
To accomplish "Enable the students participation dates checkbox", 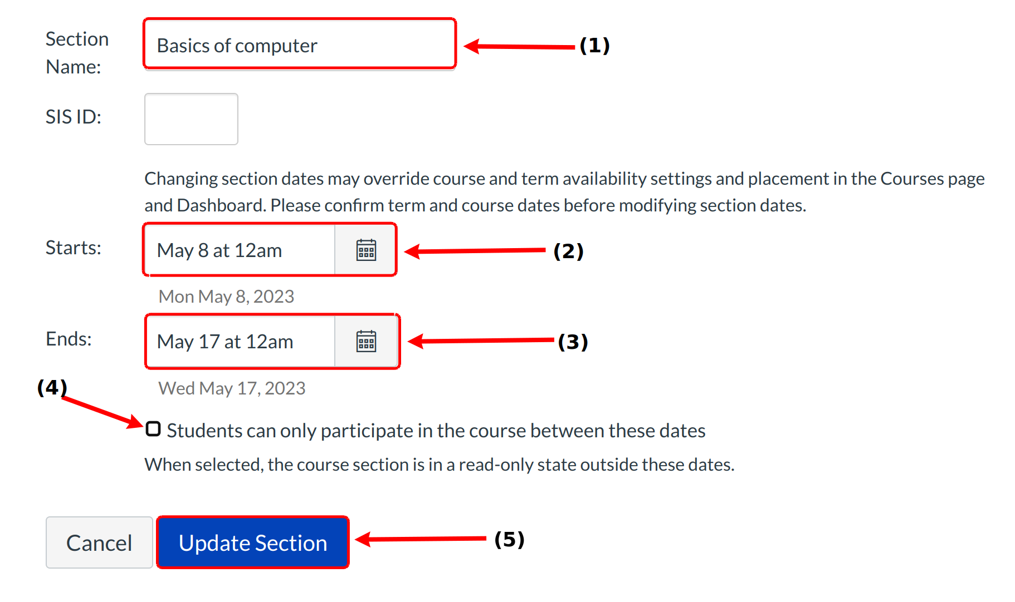I will [153, 430].
